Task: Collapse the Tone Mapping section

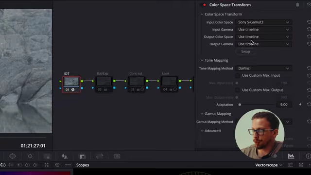Action: click(x=202, y=60)
